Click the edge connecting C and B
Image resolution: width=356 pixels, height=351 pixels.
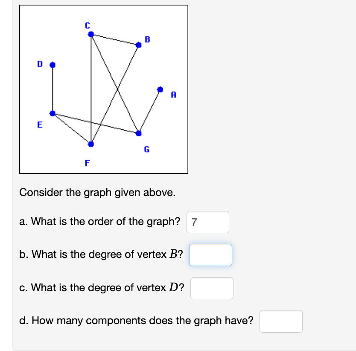coord(114,40)
